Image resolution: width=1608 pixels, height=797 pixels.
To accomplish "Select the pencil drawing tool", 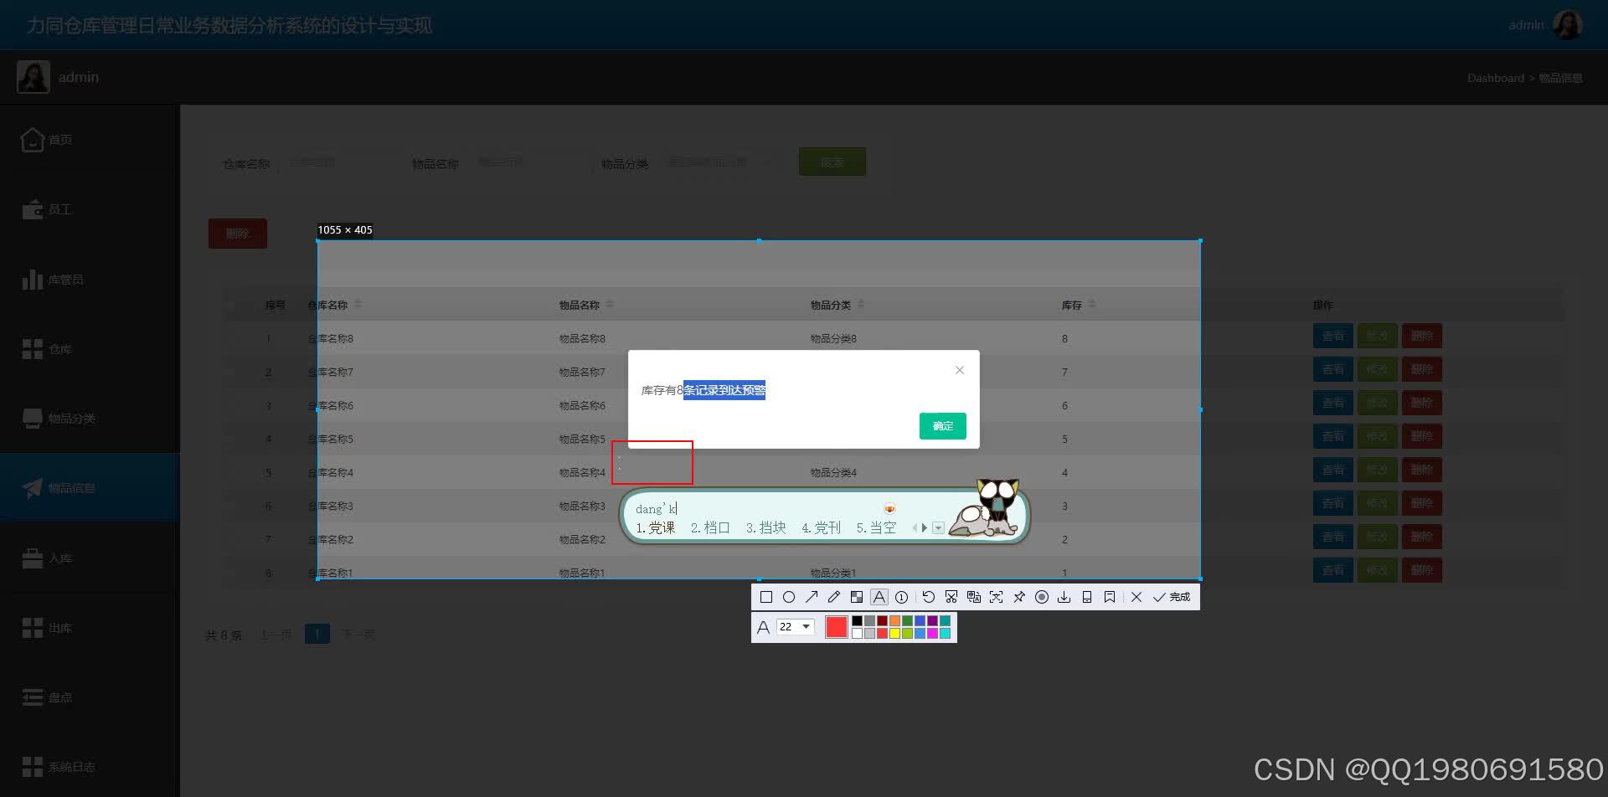I will point(834,597).
